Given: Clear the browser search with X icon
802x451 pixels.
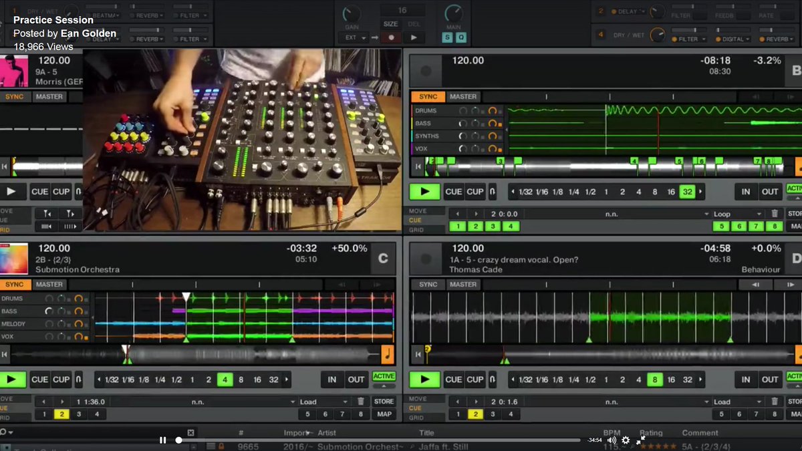Looking at the screenshot, I should tap(190, 432).
